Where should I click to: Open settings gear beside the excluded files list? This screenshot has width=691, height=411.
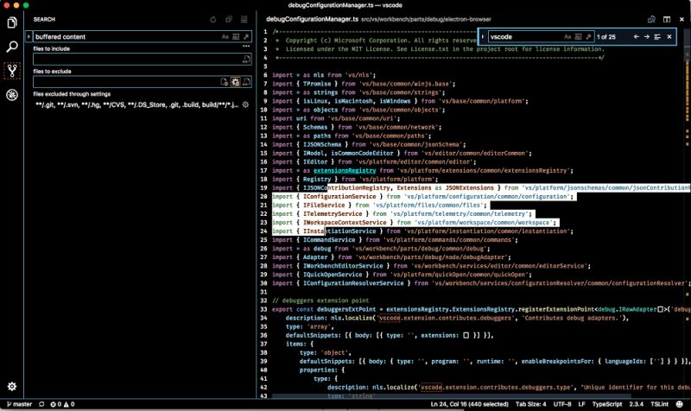(246, 104)
